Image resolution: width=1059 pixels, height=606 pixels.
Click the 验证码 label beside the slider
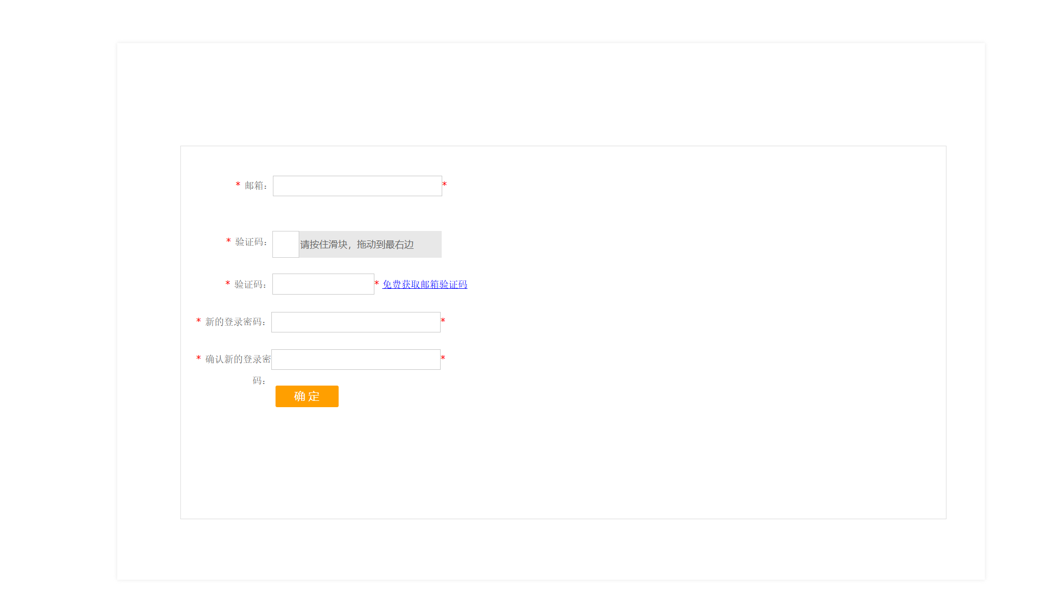pyautogui.click(x=250, y=242)
